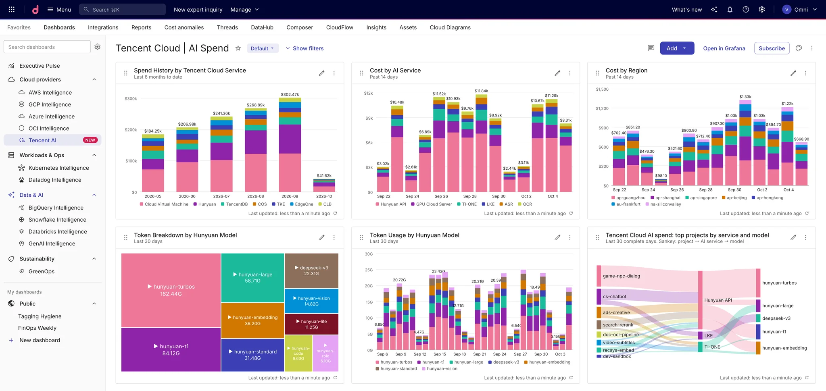This screenshot has width=826, height=391.
Task: Edit the top projects Sankey widget
Action: tap(793, 237)
